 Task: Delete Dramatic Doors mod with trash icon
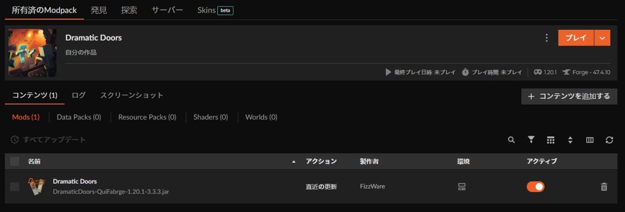[x=604, y=187]
